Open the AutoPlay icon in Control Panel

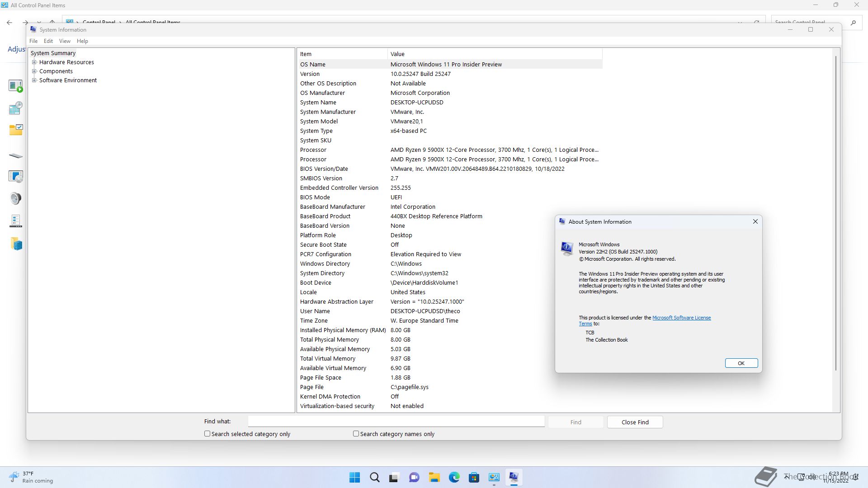[x=15, y=85]
